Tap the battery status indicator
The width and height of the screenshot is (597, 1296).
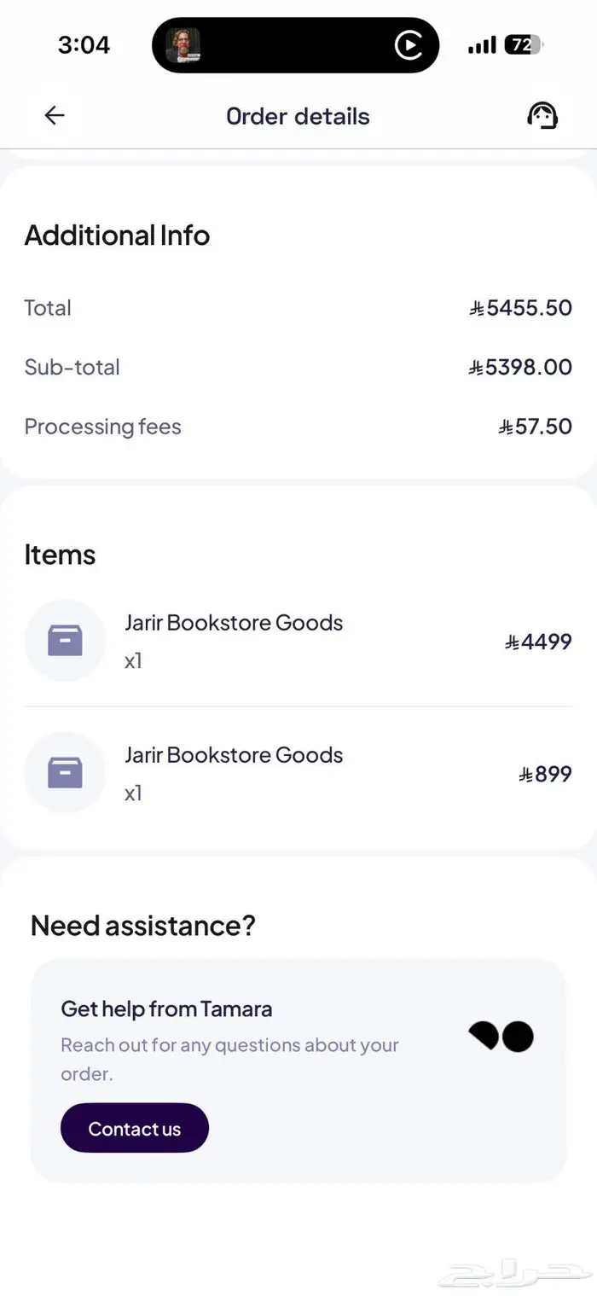(x=524, y=45)
